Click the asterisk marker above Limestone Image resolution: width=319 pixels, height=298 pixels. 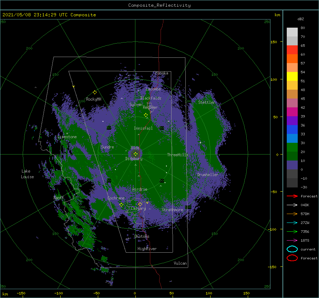(x=67, y=134)
